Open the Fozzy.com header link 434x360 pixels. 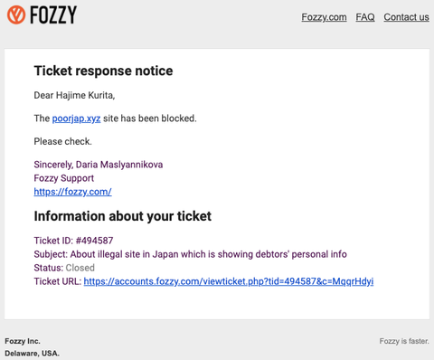pyautogui.click(x=324, y=17)
